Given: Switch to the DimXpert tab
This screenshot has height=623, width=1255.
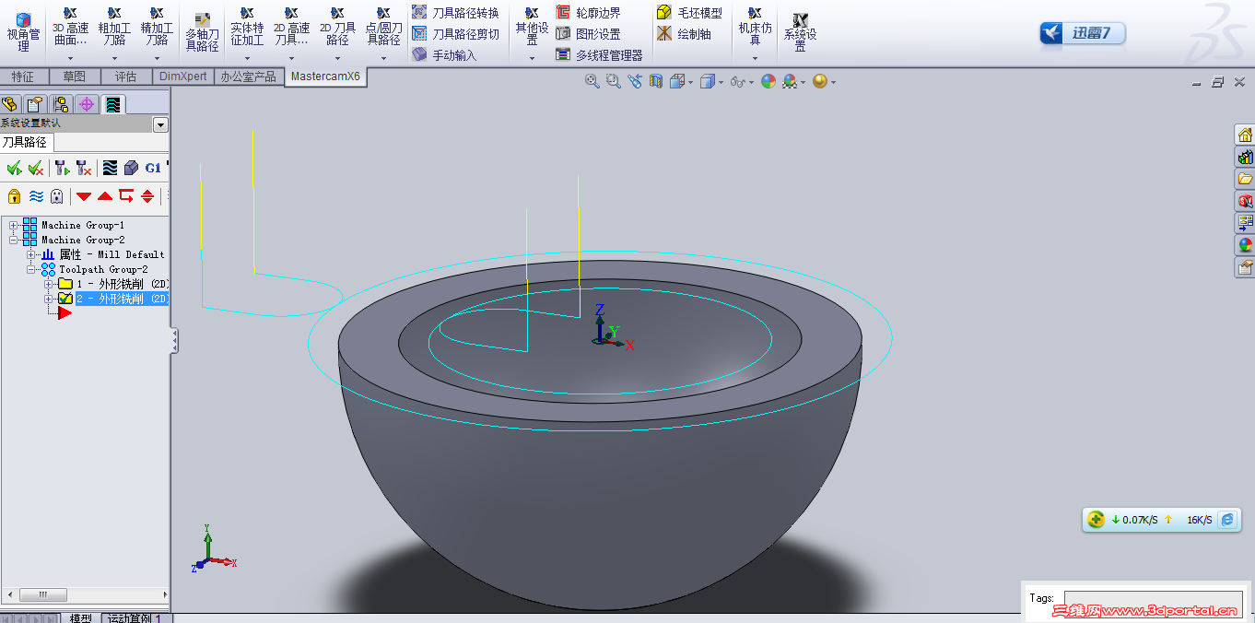Looking at the screenshot, I should pos(183,76).
